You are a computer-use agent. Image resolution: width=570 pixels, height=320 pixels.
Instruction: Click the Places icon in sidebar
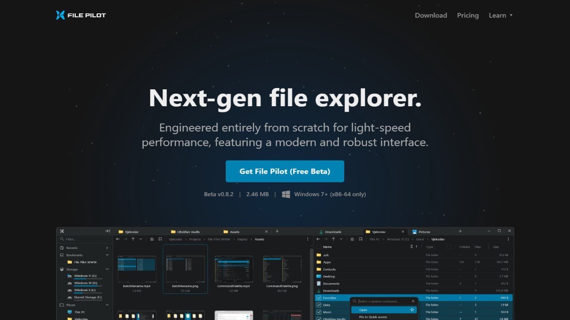tap(61, 305)
